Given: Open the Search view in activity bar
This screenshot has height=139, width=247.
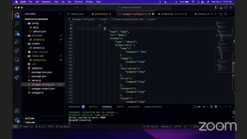Looking at the screenshot, I should (x=17, y=24).
